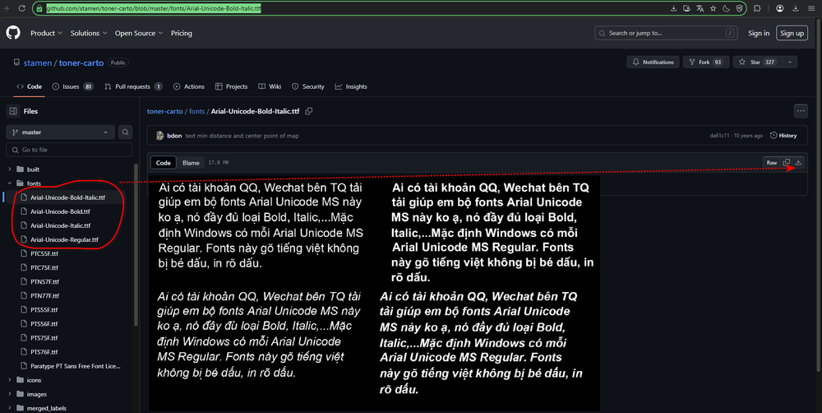Screen dimensions: 822x413
Task: Click the Pricing link
Action: pos(182,33)
